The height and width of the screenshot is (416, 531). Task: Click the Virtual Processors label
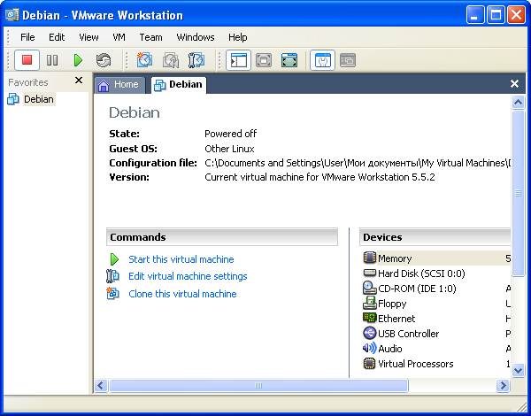click(x=416, y=364)
